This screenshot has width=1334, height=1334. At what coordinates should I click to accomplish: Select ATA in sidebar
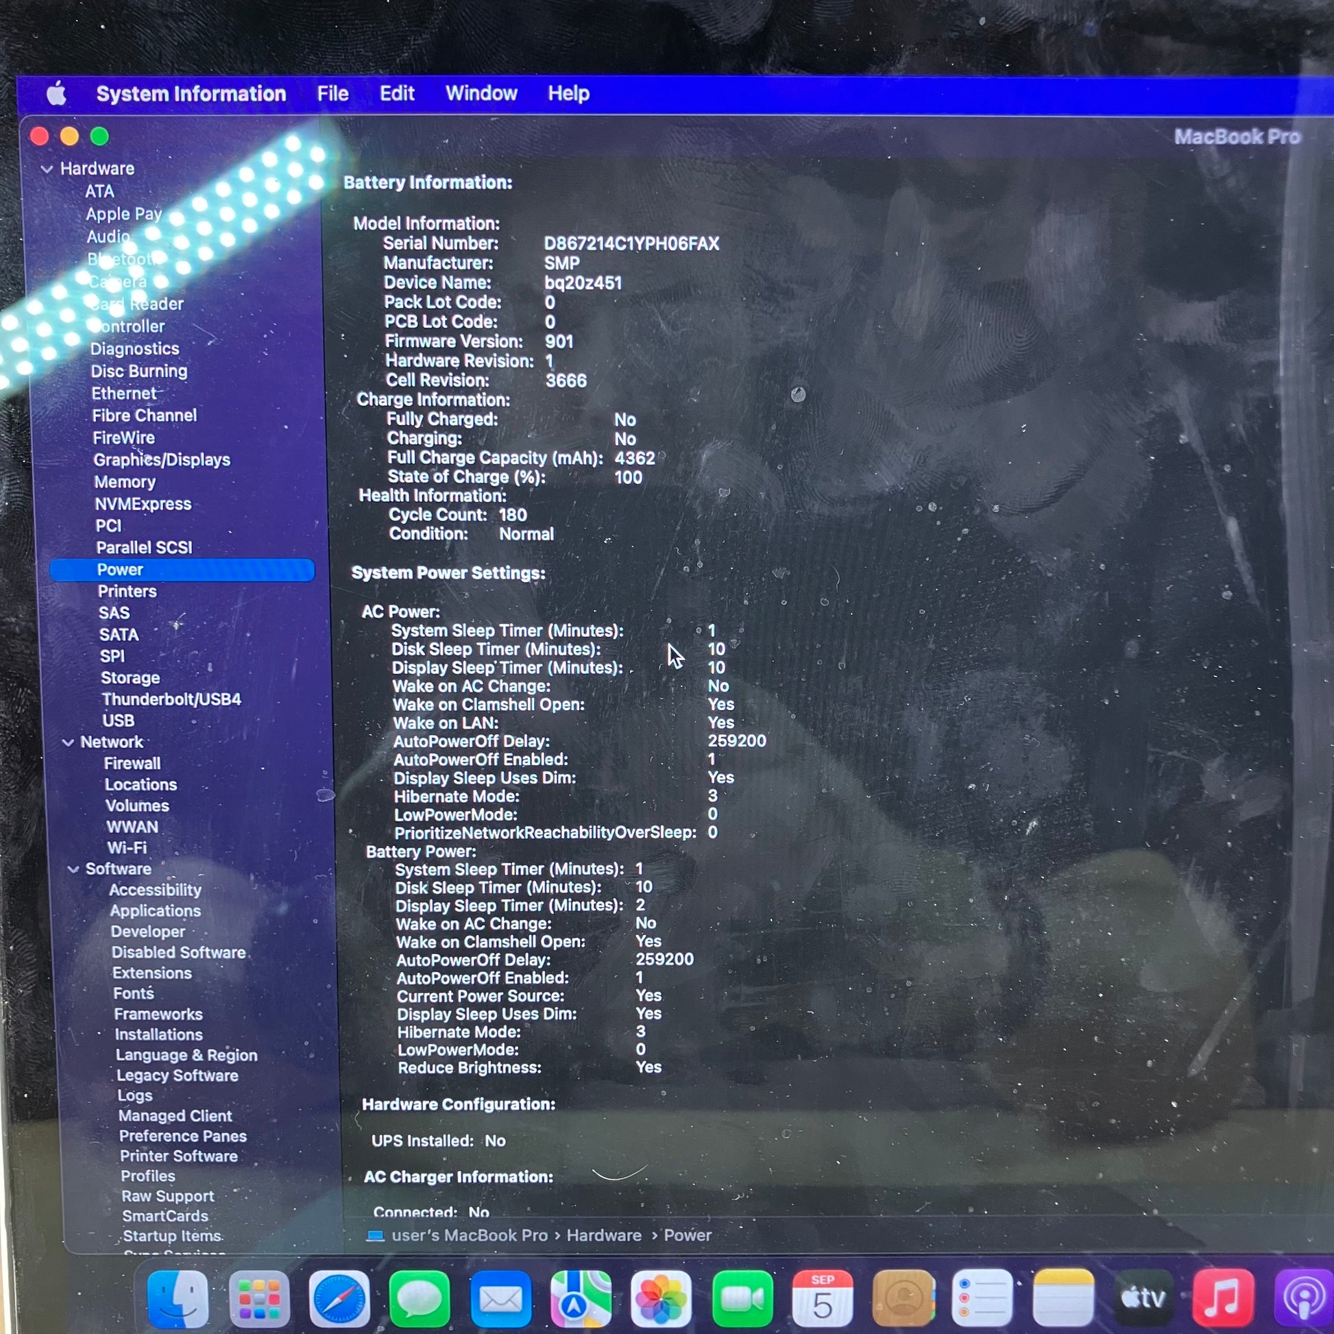point(99,191)
